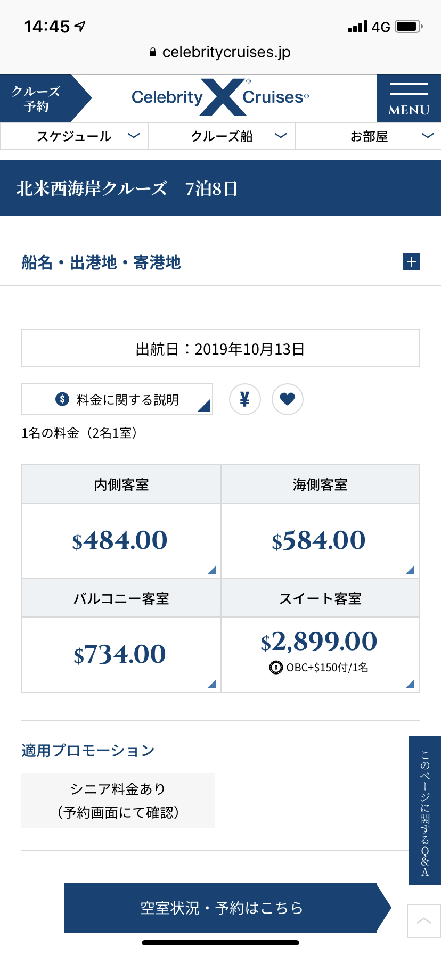The width and height of the screenshot is (441, 954).
Task: Select the バルコニー客室 $734.00 price
Action: [121, 655]
